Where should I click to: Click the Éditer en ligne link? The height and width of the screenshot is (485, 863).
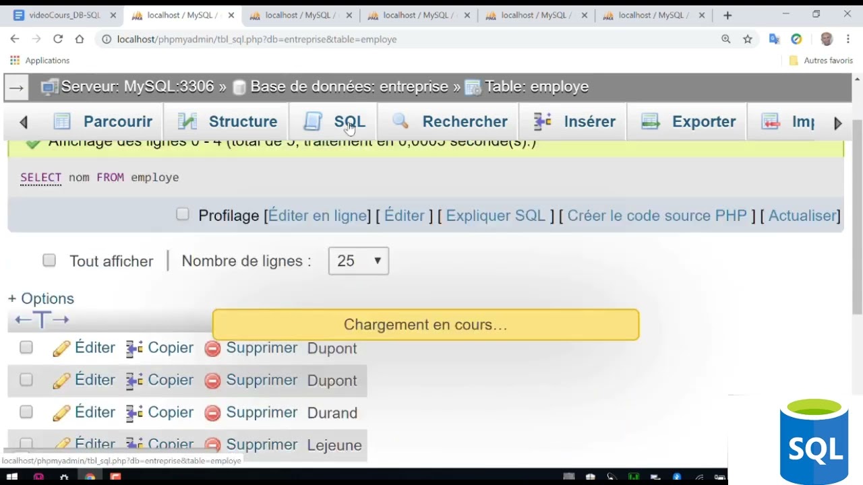(318, 216)
